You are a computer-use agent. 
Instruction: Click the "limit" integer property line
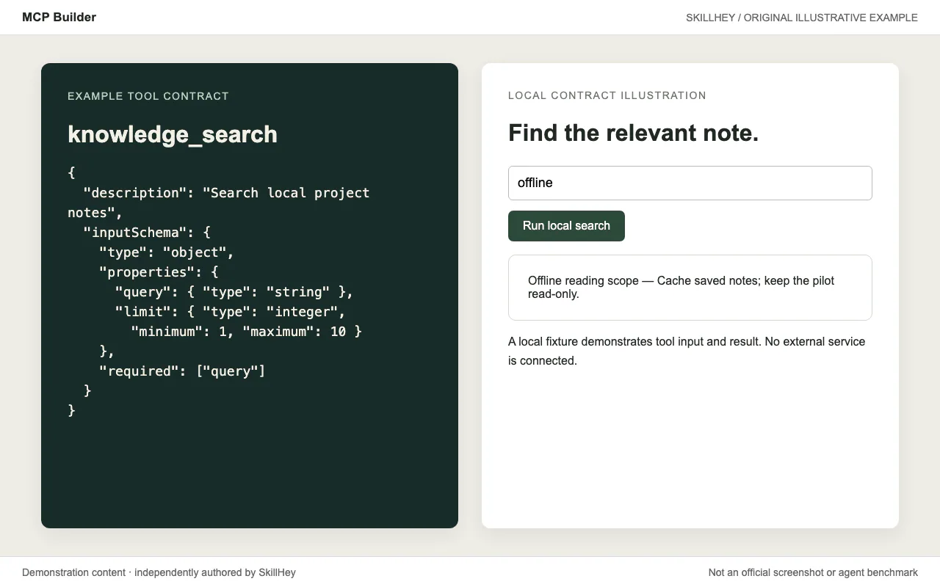pos(231,312)
